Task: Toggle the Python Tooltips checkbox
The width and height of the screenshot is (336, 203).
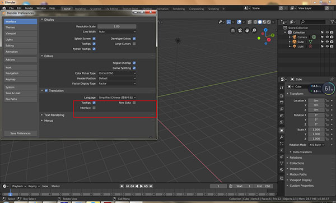Action: [94, 49]
